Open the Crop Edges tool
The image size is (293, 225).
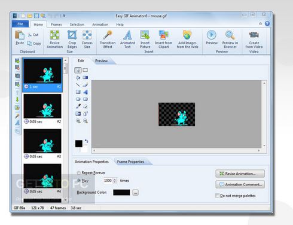coord(72,39)
